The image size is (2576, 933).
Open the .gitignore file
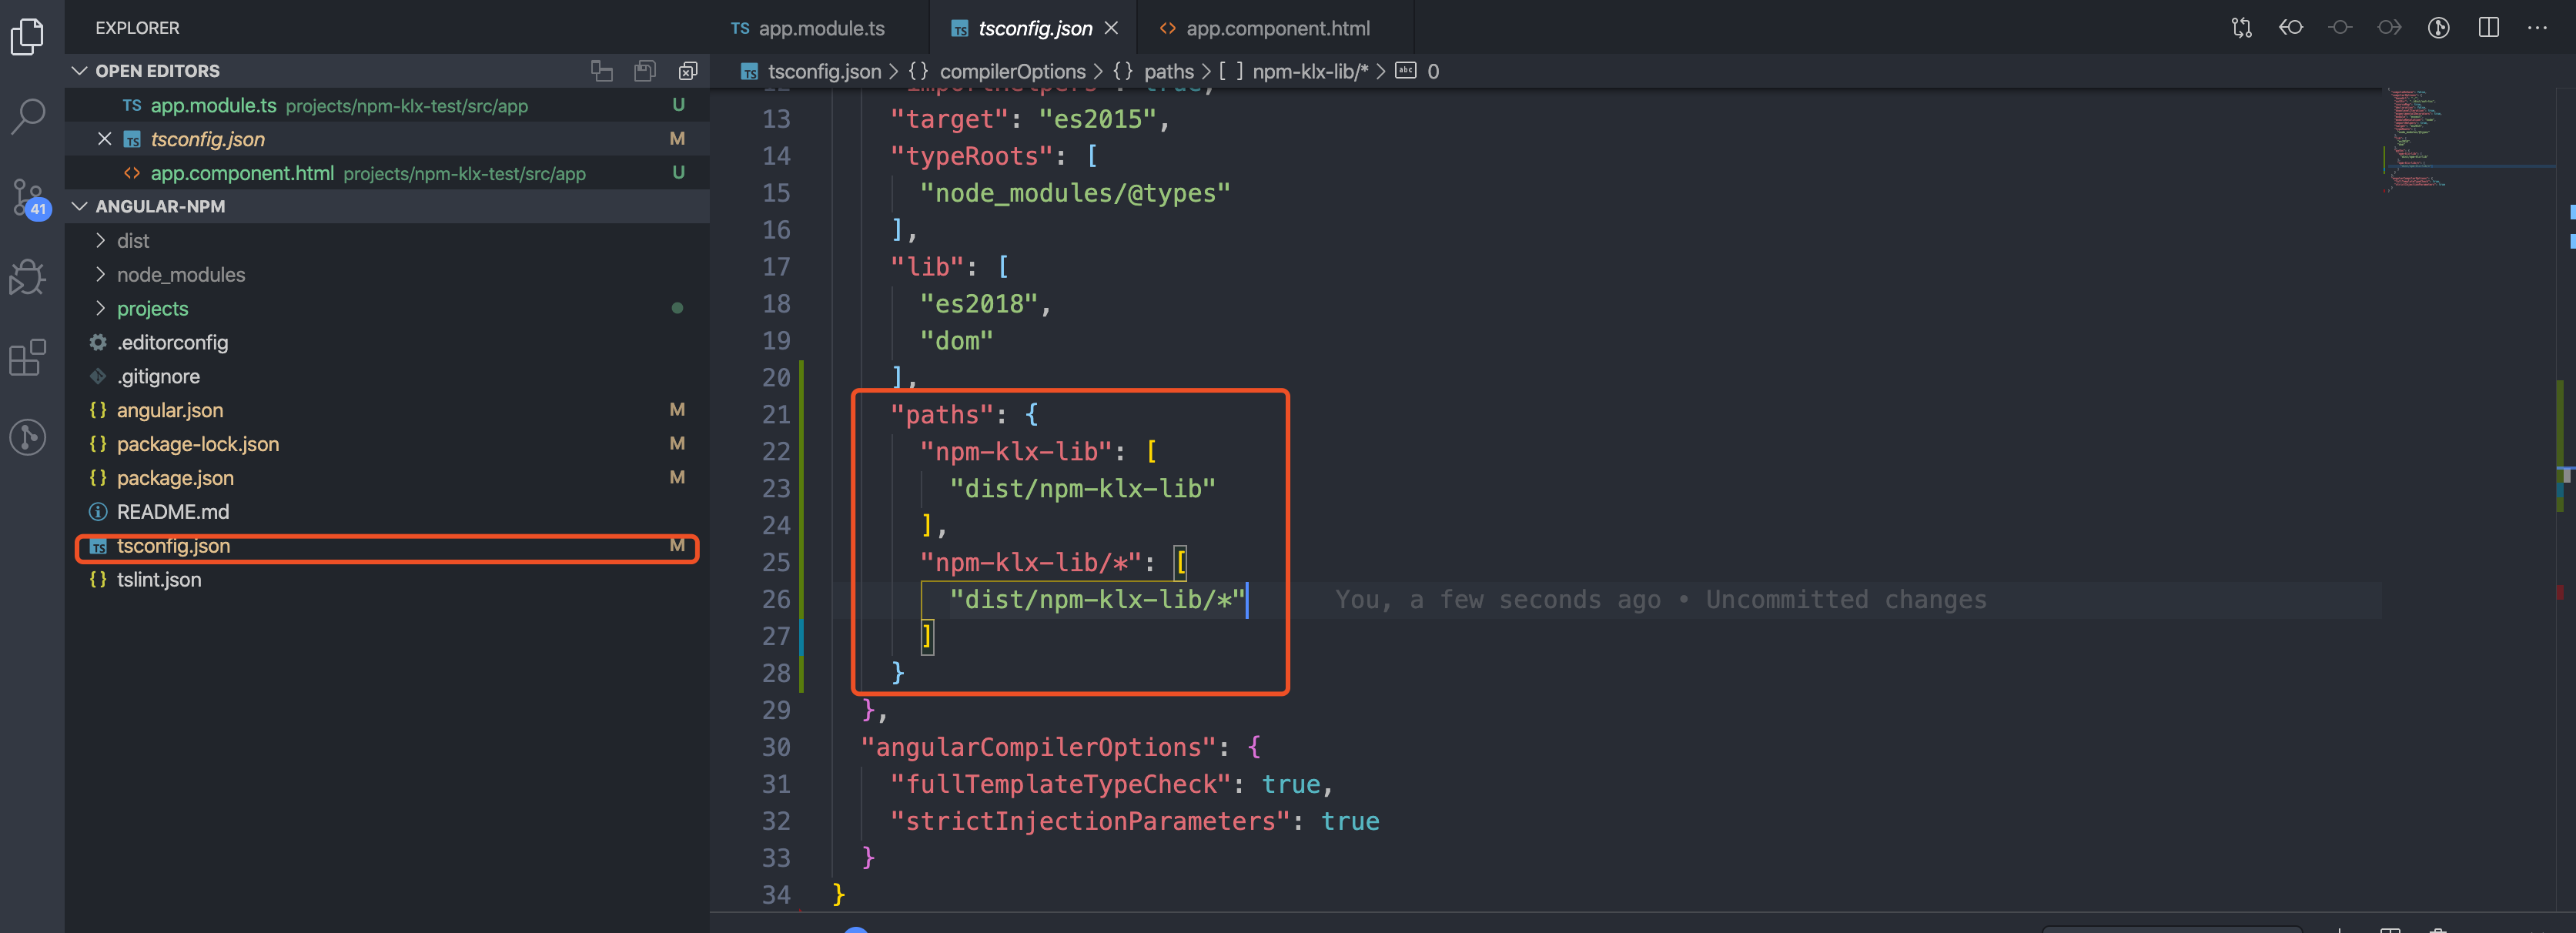click(x=386, y=376)
